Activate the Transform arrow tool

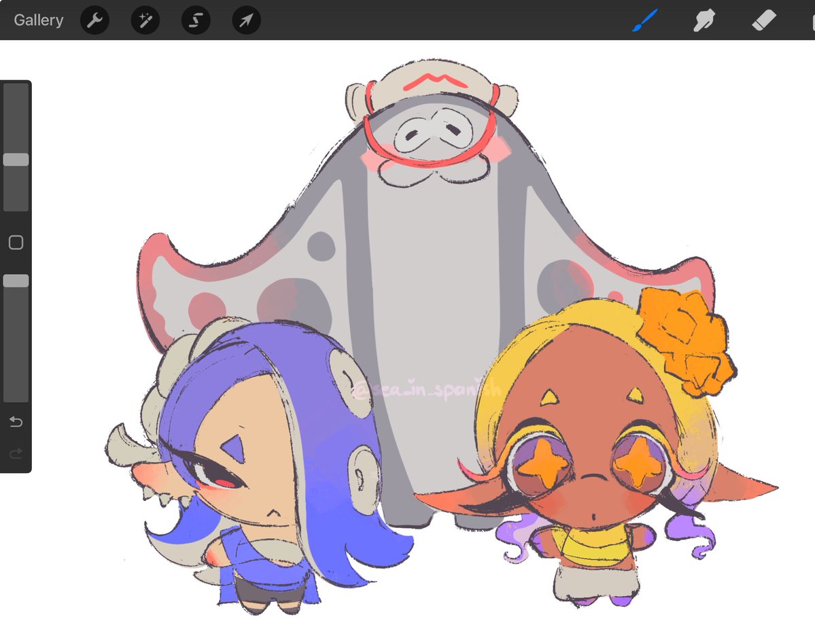[246, 20]
